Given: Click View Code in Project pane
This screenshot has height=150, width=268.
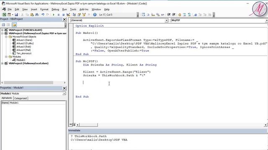Looking at the screenshot, I should click(3, 25).
